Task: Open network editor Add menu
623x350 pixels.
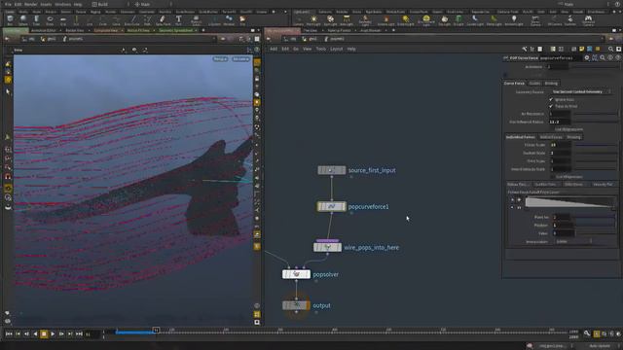Action: (x=274, y=49)
